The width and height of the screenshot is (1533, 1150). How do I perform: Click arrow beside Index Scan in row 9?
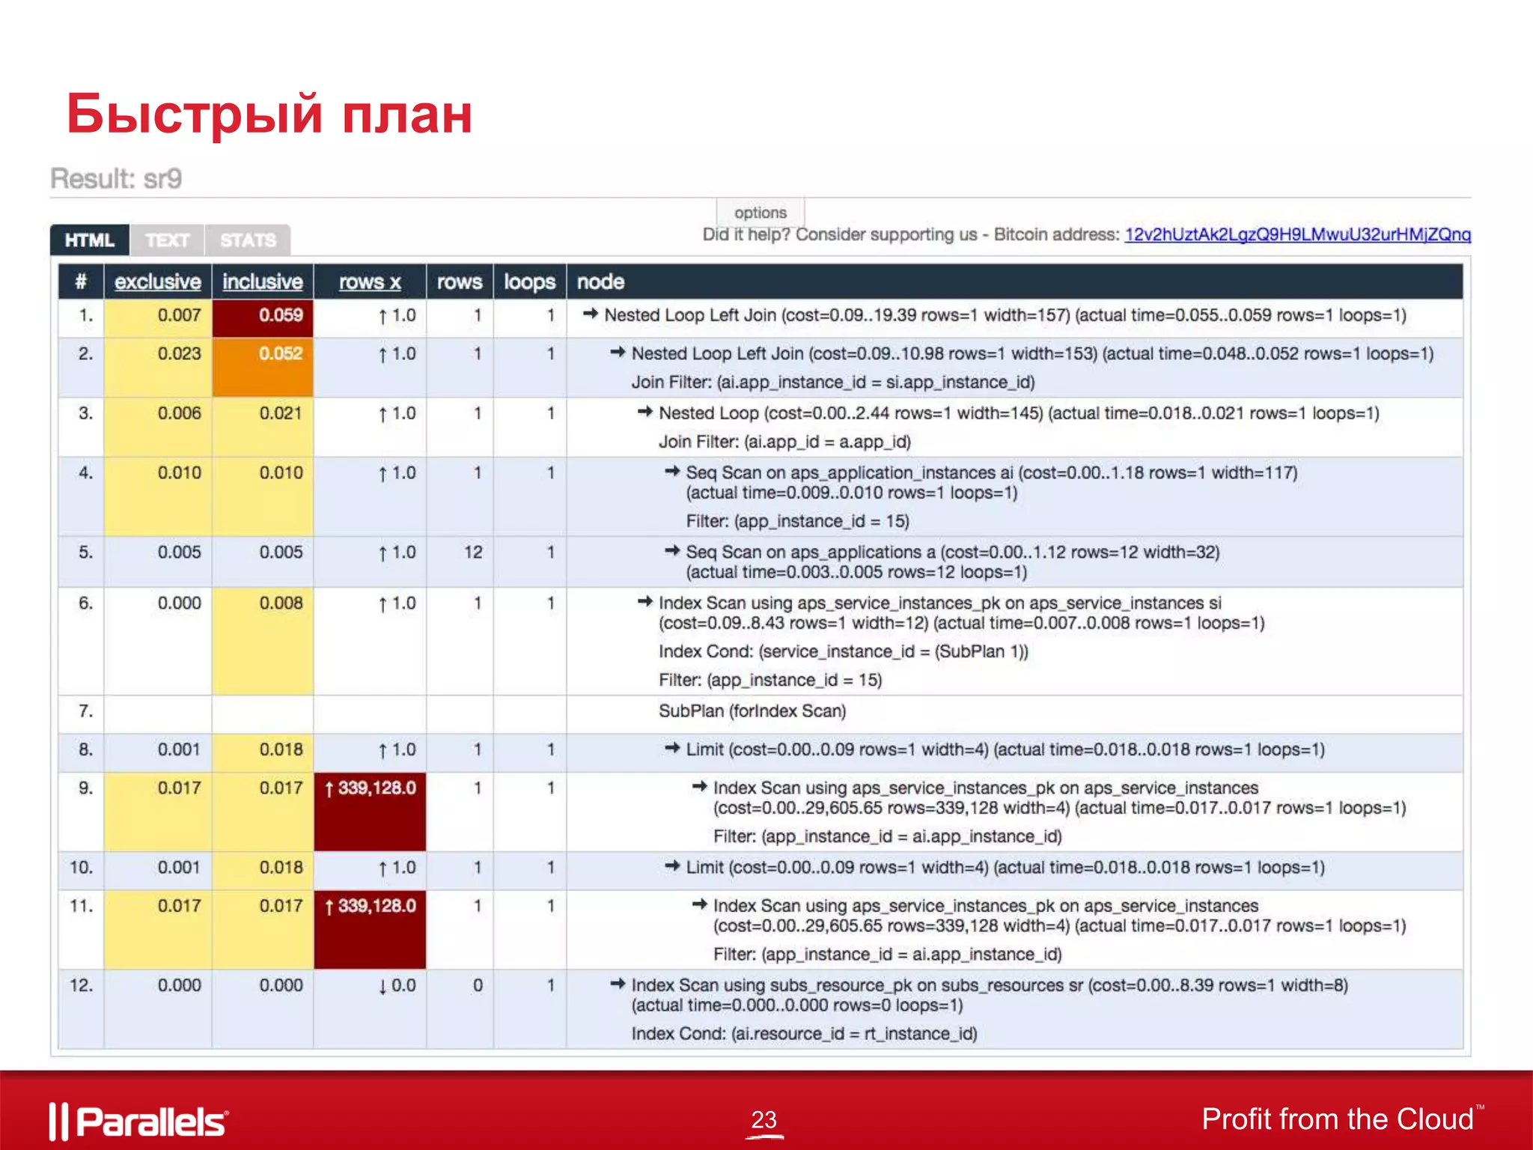pos(700,787)
